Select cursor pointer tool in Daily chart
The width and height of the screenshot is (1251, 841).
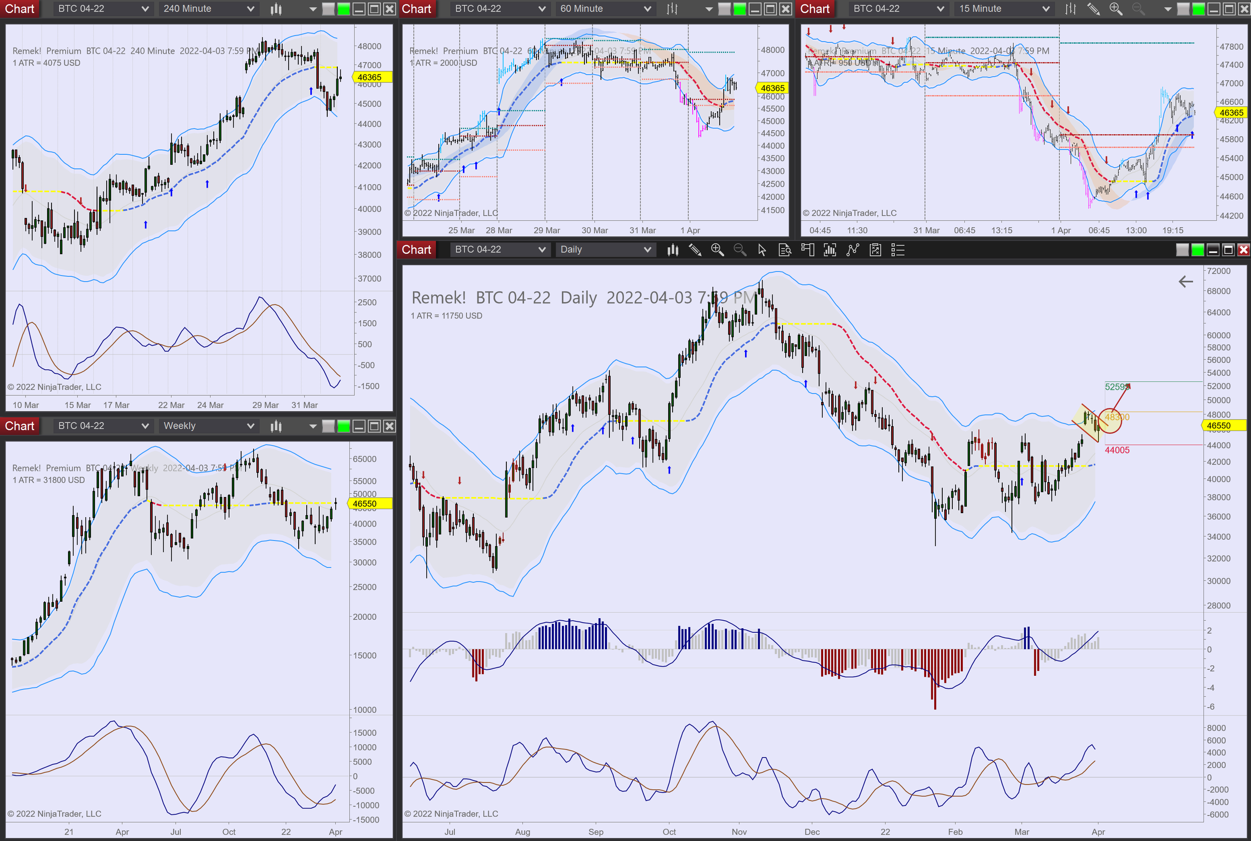(762, 250)
